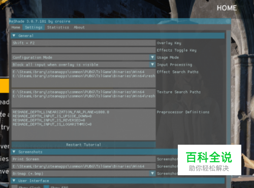Click the Effects Toggle Key label

pyautogui.click(x=177, y=50)
